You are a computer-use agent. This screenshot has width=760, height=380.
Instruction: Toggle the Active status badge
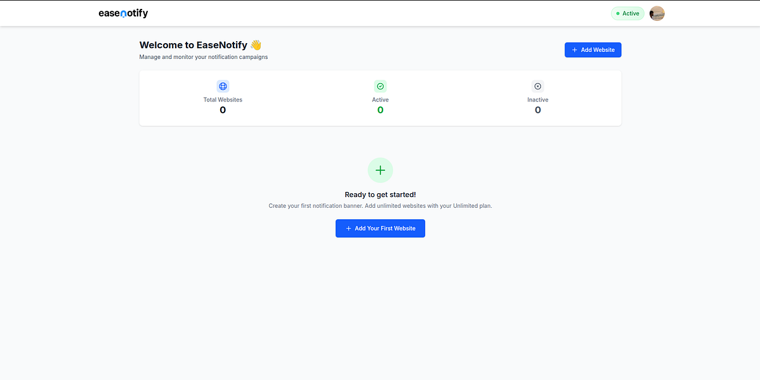pyautogui.click(x=627, y=13)
